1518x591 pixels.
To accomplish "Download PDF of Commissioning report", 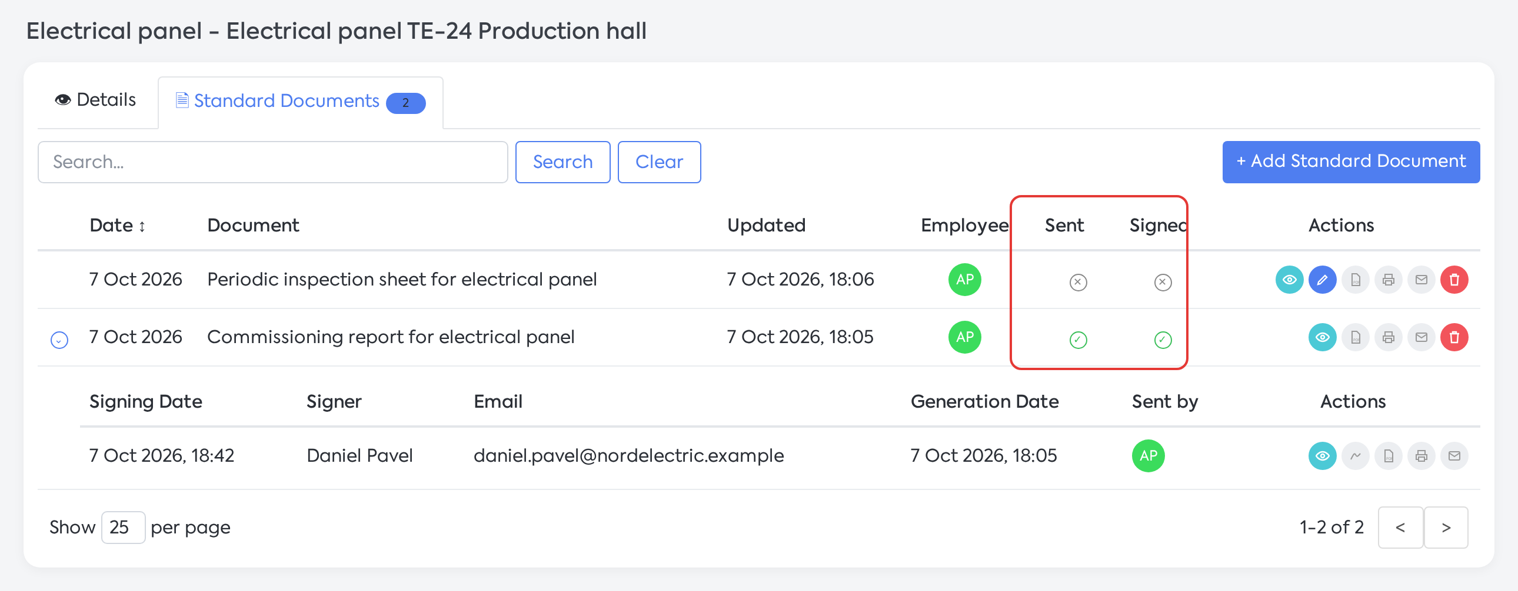I will 1356,337.
